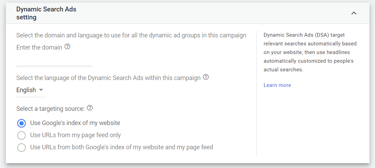Collapse the Dynamic Search Ads setting panel
Image resolution: width=375 pixels, height=168 pixels.
click(x=354, y=14)
